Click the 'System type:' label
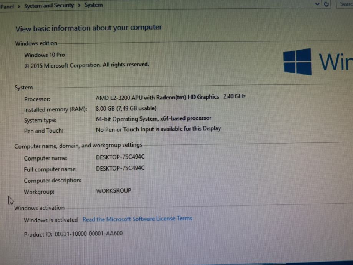 click(x=40, y=121)
